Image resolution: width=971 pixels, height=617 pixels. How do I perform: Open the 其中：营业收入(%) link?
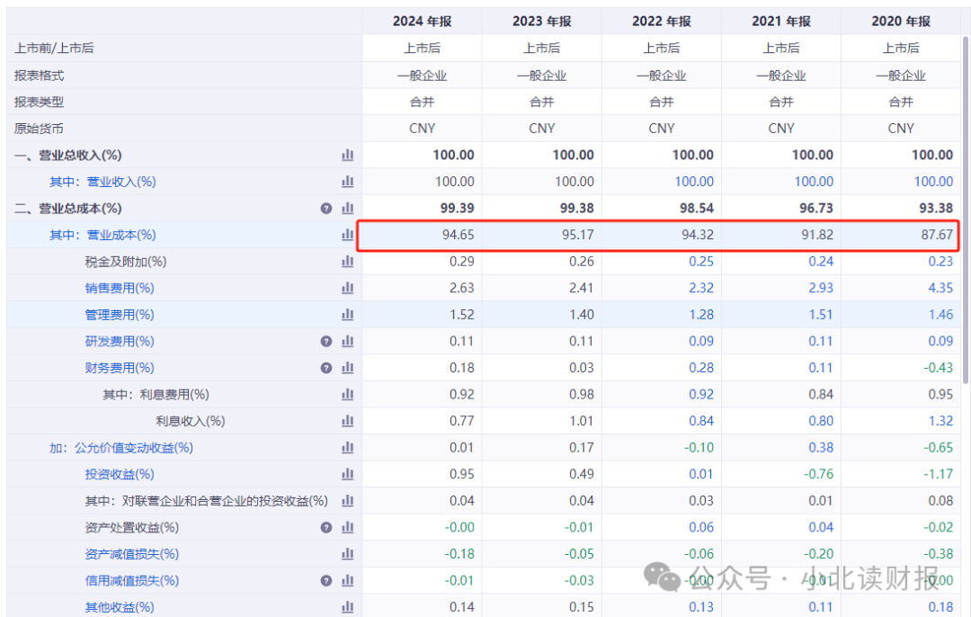point(102,182)
